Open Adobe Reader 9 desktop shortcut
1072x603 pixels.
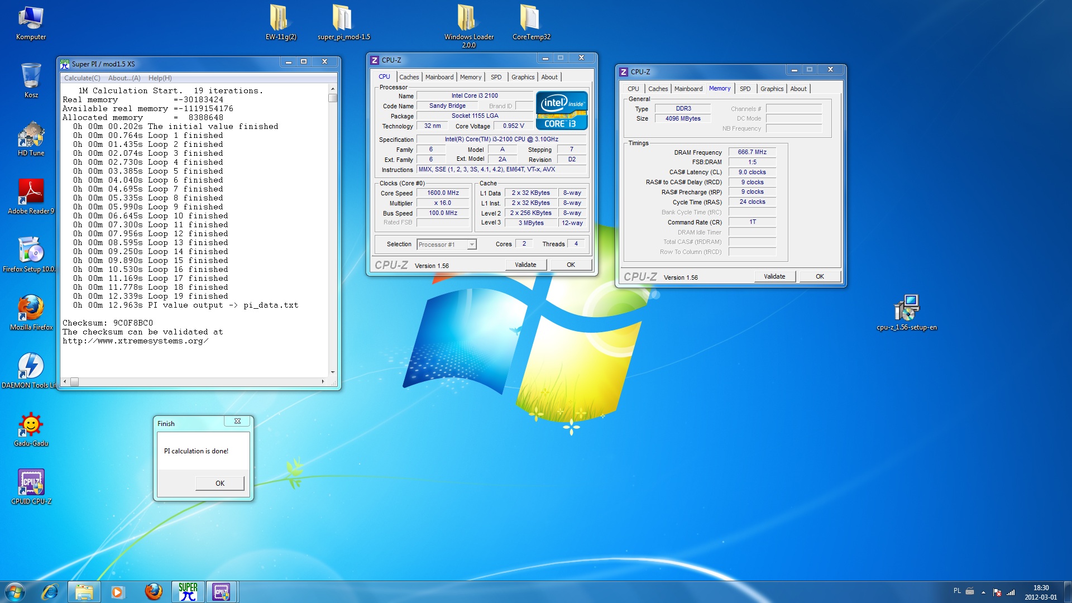[31, 197]
